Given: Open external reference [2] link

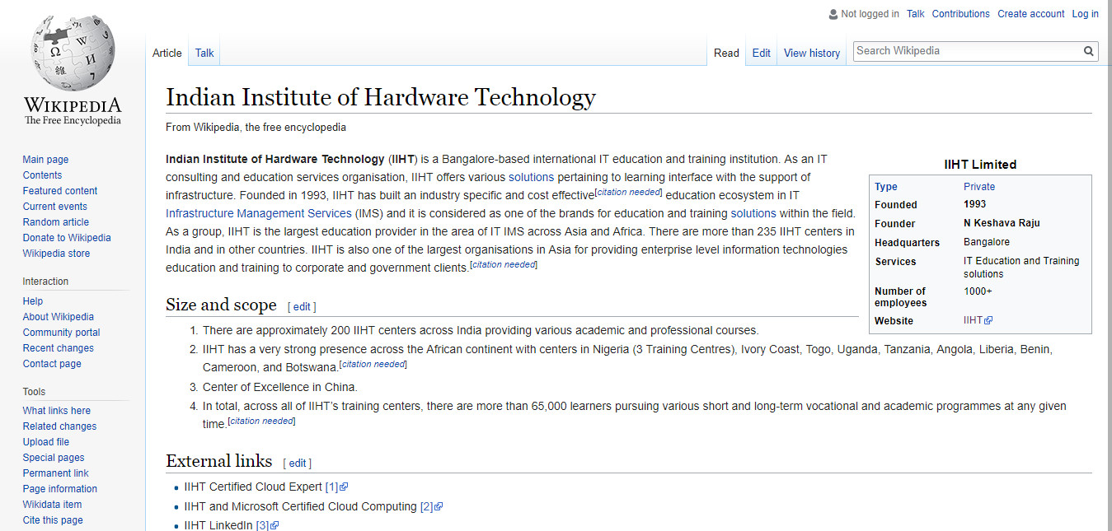Looking at the screenshot, I should pos(426,507).
